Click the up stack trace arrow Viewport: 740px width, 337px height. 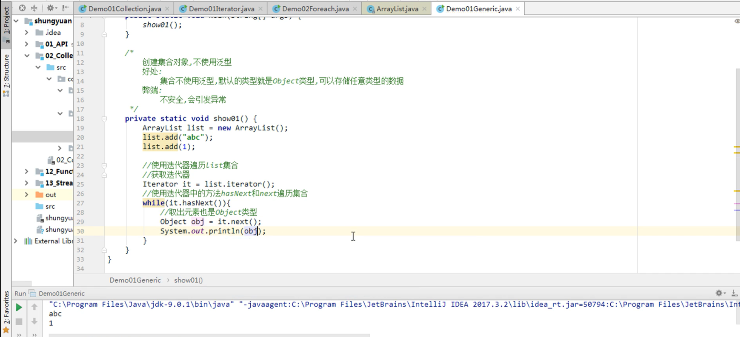point(34,307)
